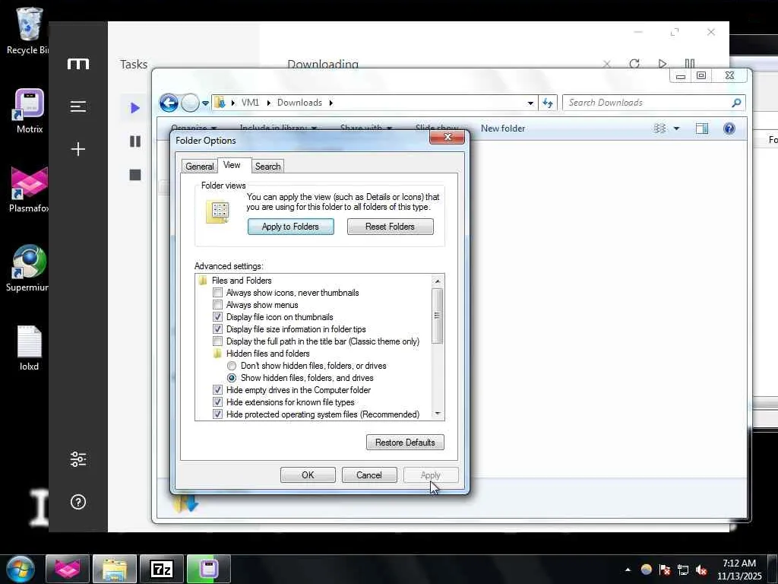Click the search magnifier in Explorer

736,103
